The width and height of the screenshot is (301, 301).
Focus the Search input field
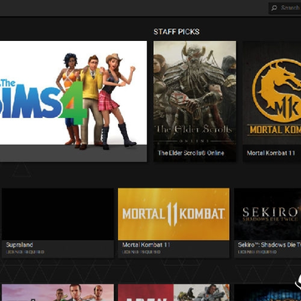285,8
